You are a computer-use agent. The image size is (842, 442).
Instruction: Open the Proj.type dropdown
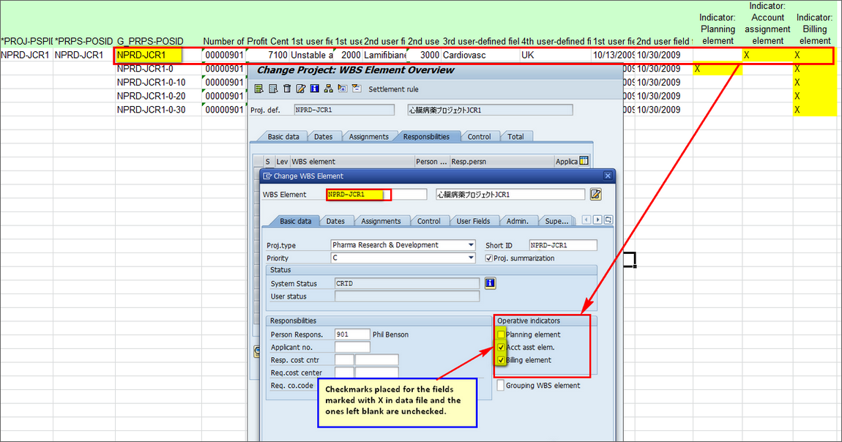(471, 245)
